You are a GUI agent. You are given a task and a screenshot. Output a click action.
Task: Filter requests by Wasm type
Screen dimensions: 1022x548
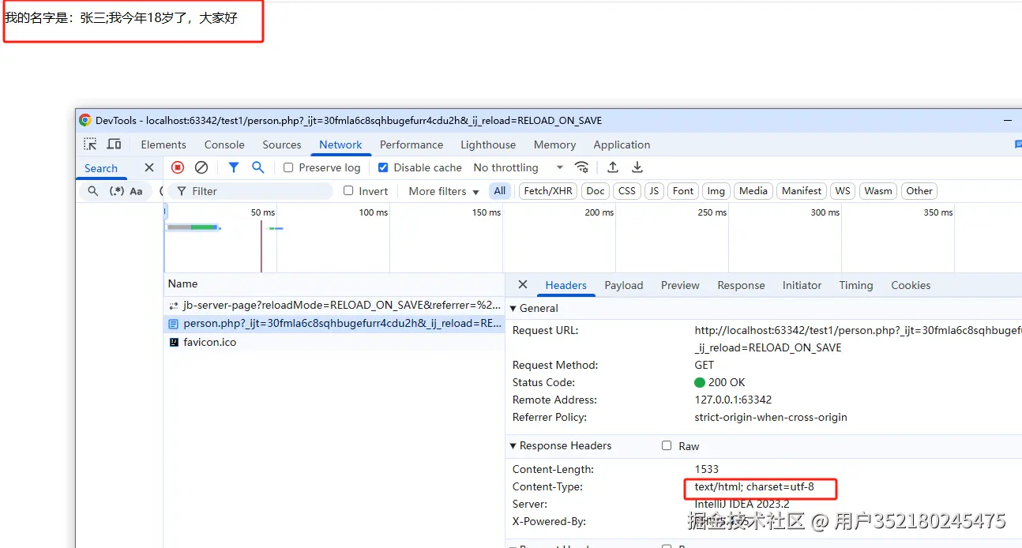[x=878, y=190]
